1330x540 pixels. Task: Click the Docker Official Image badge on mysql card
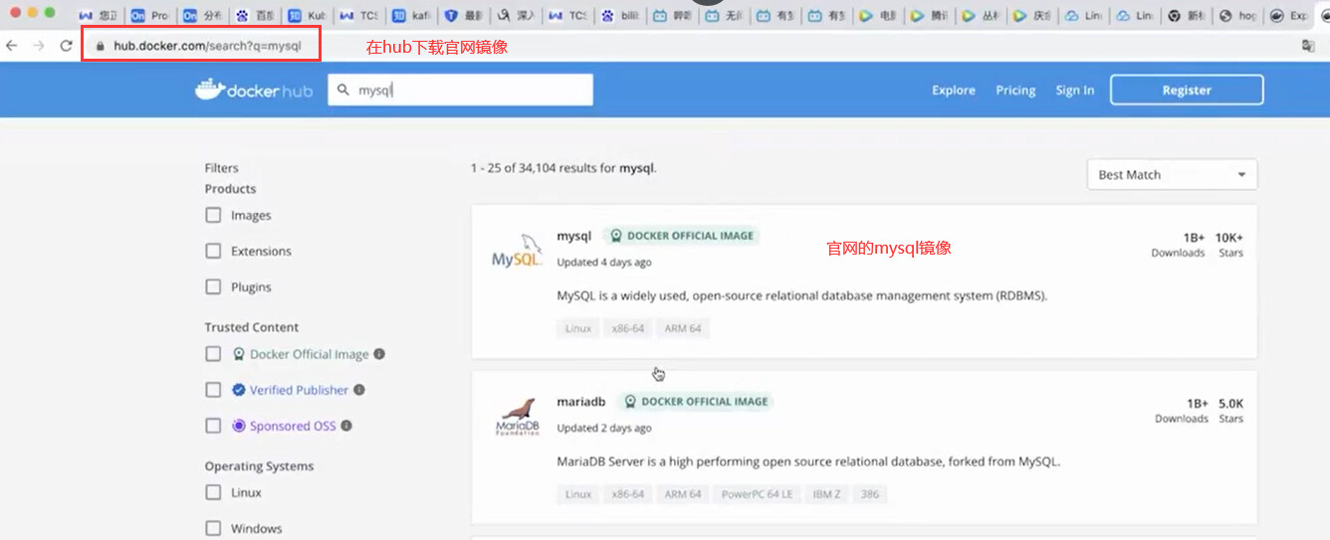tap(683, 236)
